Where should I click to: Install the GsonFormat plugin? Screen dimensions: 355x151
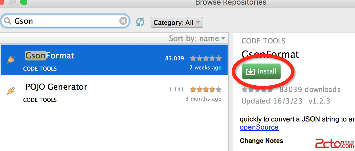point(261,71)
